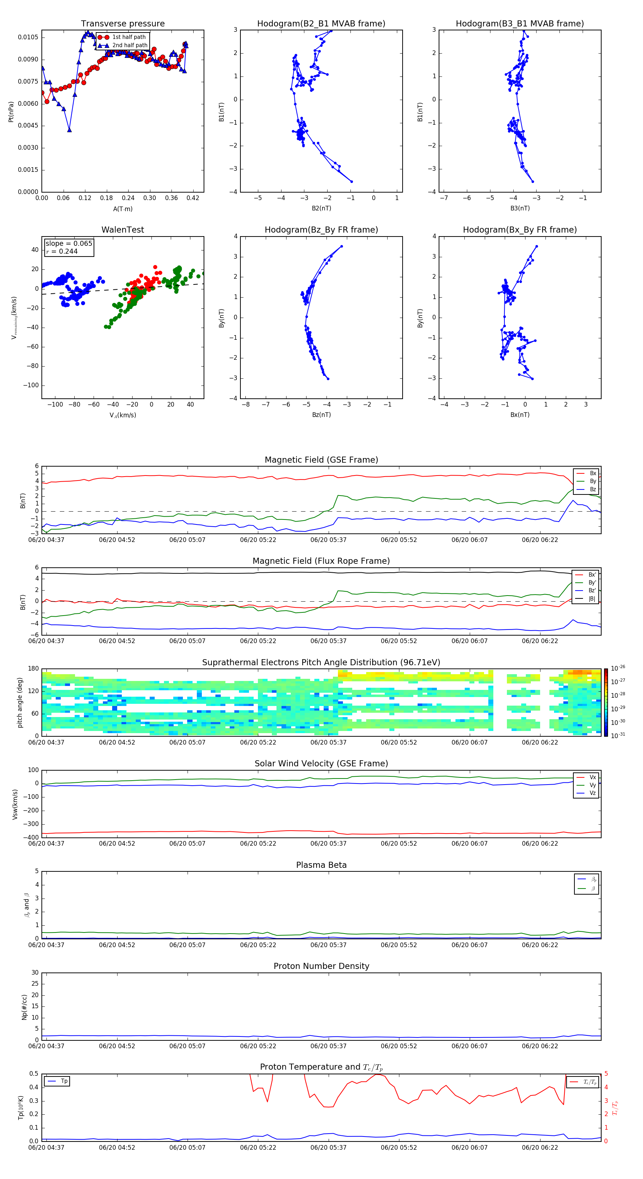This screenshot has width=643, height=1179.
Task: Click the 'Suprathermal Electrons Pitch Angle Distribution' title
Action: tap(321, 663)
